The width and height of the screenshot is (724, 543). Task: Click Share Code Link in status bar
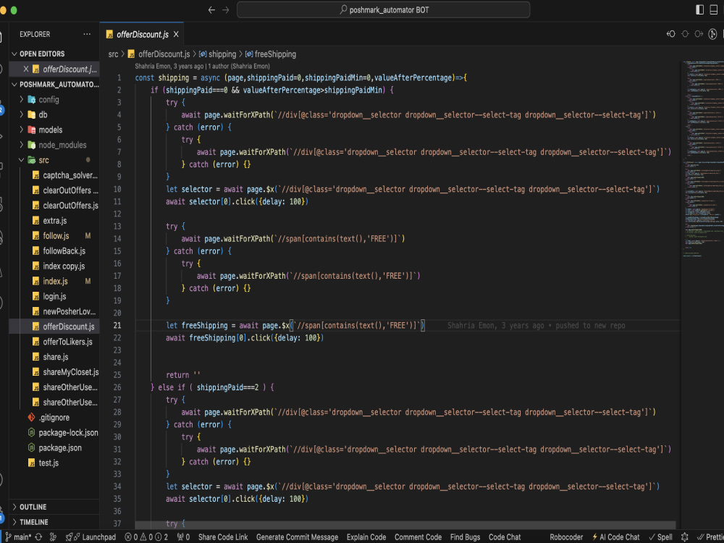click(x=223, y=537)
